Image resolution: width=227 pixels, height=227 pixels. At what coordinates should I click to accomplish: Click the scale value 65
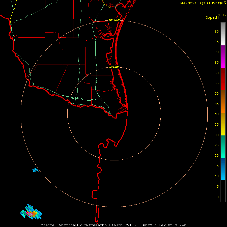217,63
